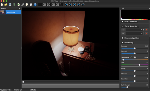Click the Dark Strength slider handle
The height and width of the screenshot is (91, 150).
pos(127,87)
